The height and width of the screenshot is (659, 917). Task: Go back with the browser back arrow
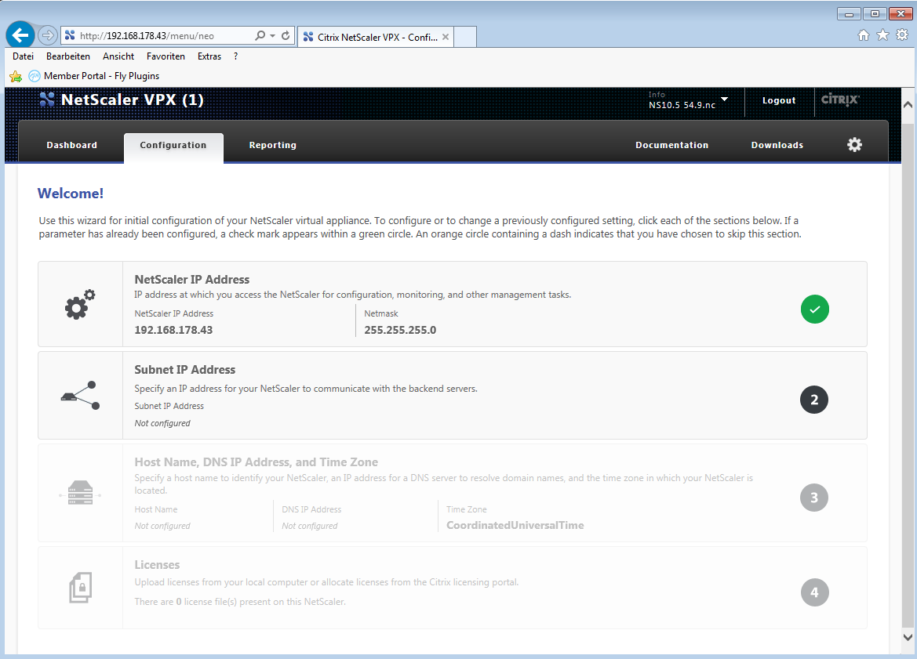point(20,35)
